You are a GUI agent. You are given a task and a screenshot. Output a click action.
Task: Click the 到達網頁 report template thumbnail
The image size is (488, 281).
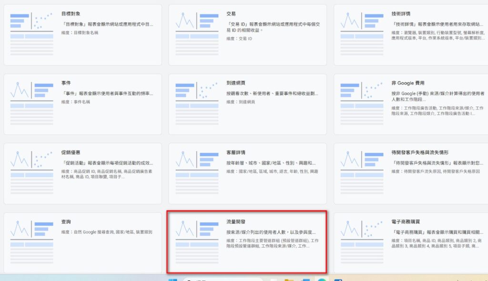[197, 103]
